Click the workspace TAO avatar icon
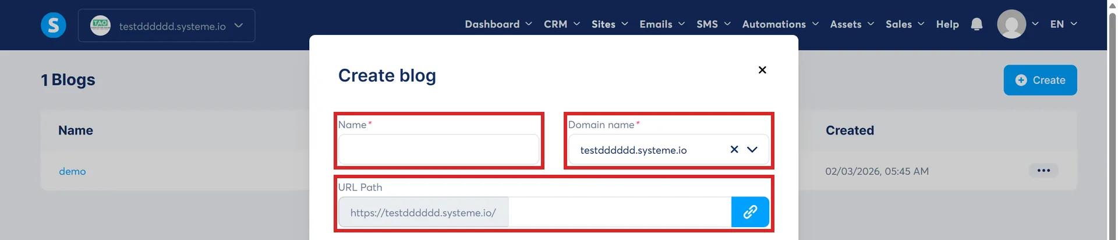1118x240 pixels. [100, 25]
